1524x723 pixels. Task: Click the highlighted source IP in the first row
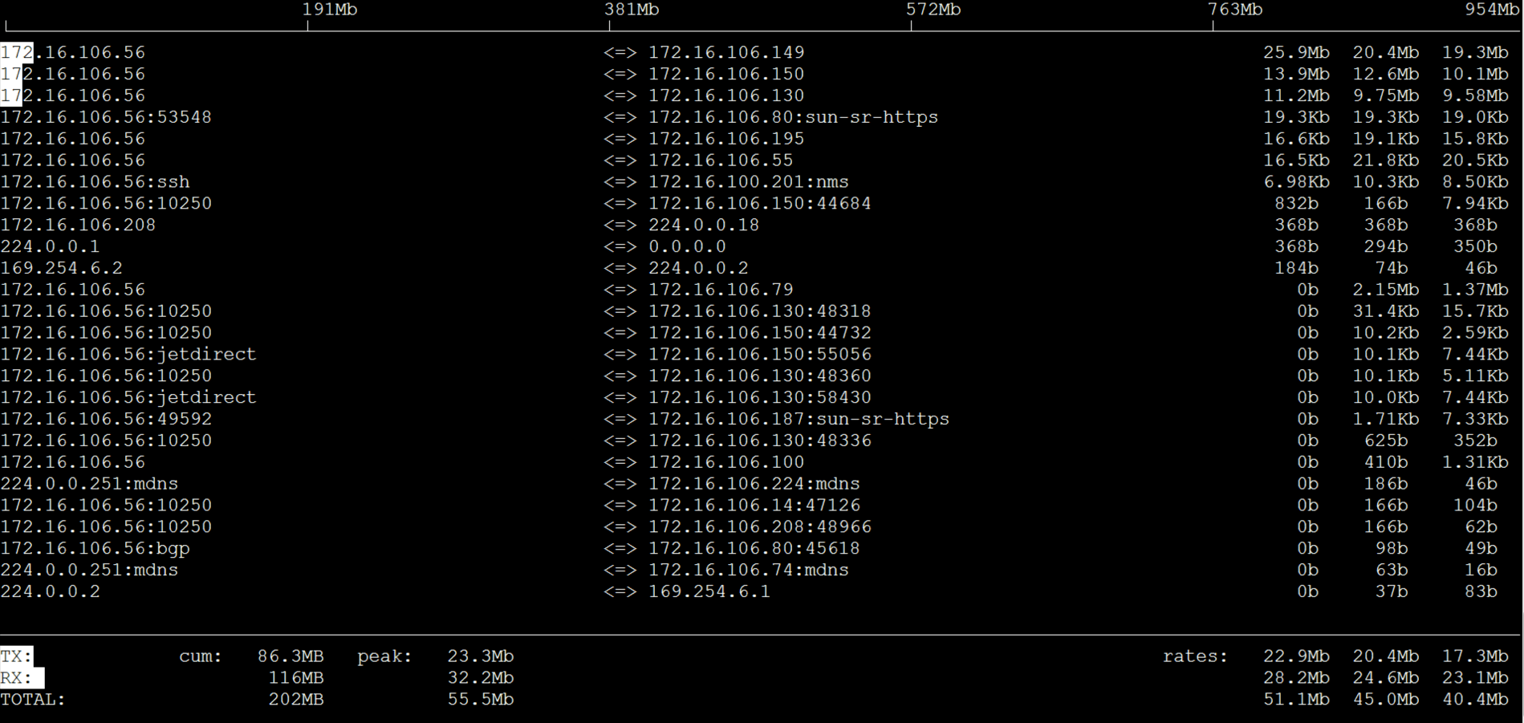[72, 53]
